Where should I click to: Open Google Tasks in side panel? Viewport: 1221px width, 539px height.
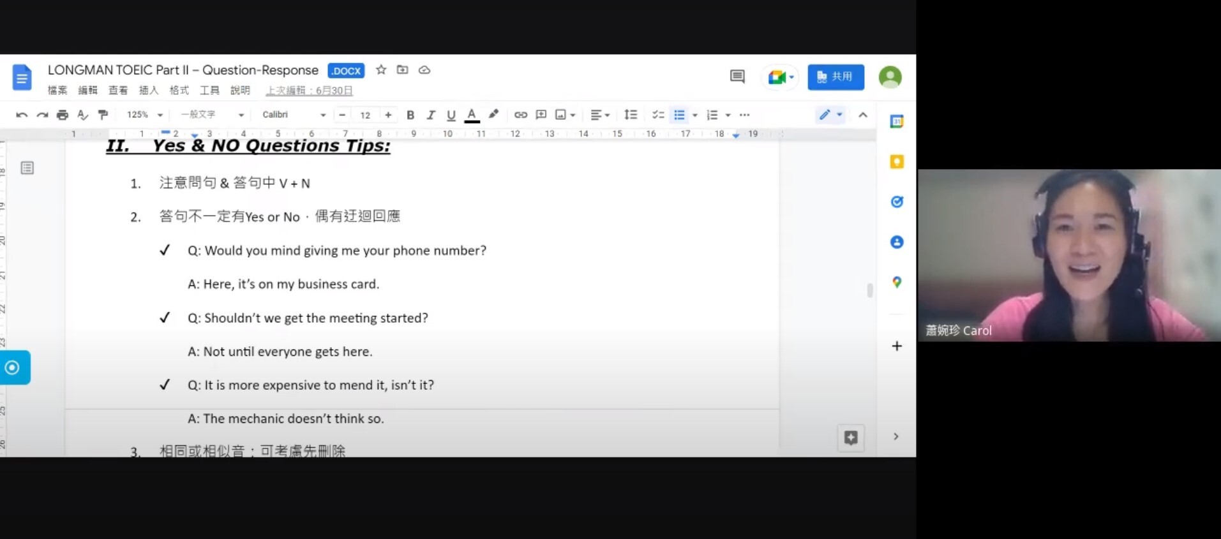[897, 202]
